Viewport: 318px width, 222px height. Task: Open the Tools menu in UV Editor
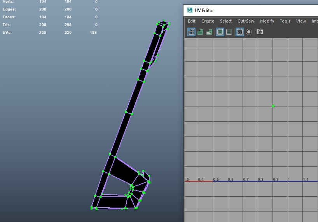285,21
